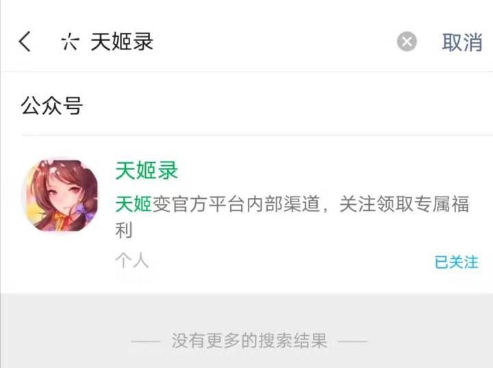Open the description mentioning 官方平台内部渠道
This screenshot has height=368, width=493.
(x=292, y=217)
